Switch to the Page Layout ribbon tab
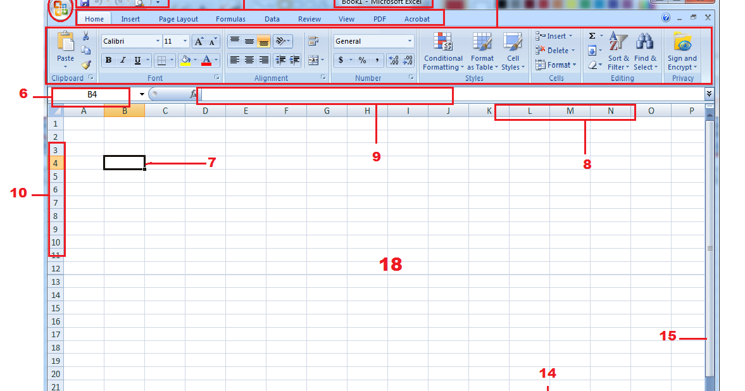Screen dimensions: 745x391 pos(178,19)
